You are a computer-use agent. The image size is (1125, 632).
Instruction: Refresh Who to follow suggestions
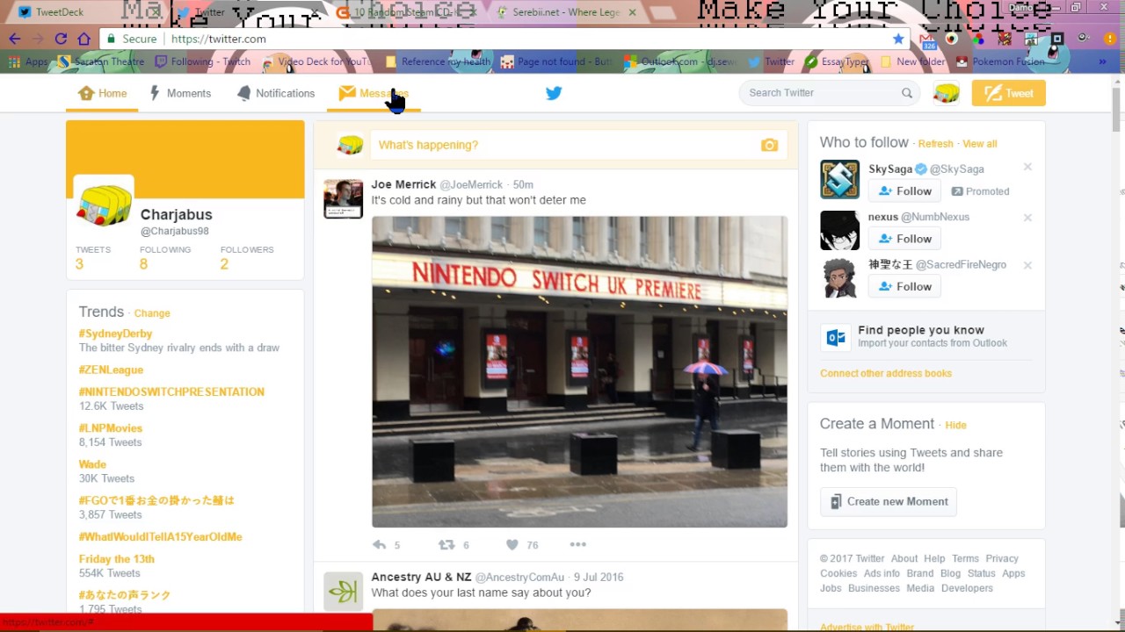[x=935, y=144]
